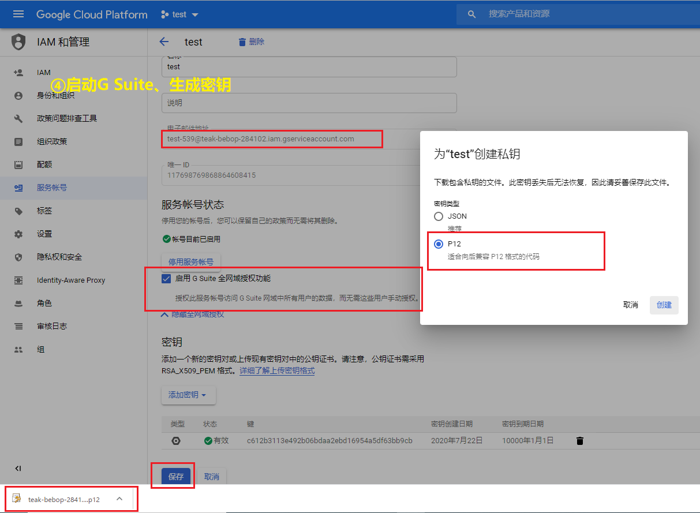Click the back arrow next to test
The image size is (700, 513).
[164, 41]
